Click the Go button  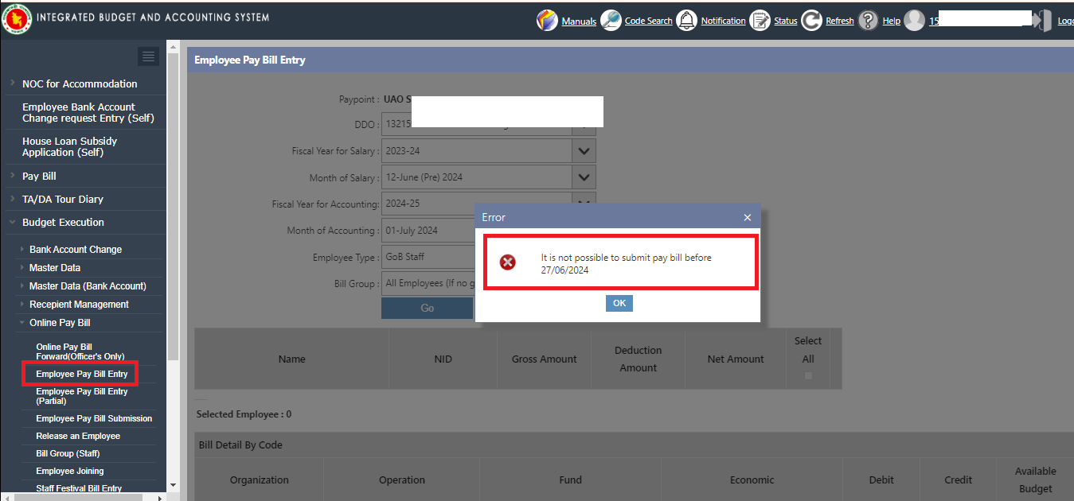[427, 308]
